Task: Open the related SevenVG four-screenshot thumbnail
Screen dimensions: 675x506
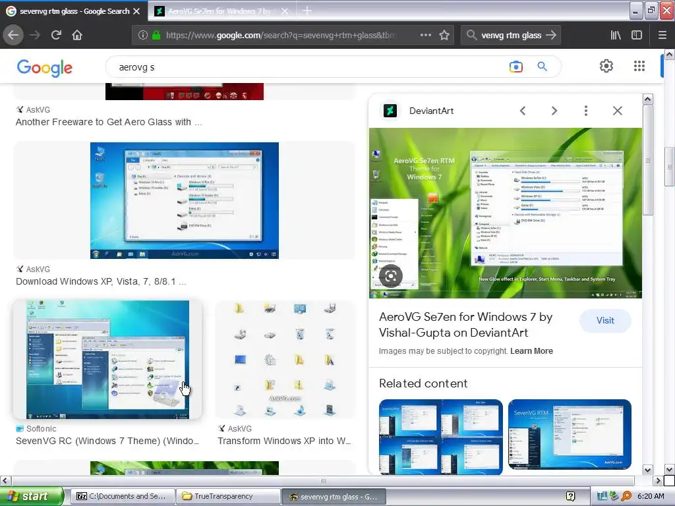Action: [x=441, y=437]
